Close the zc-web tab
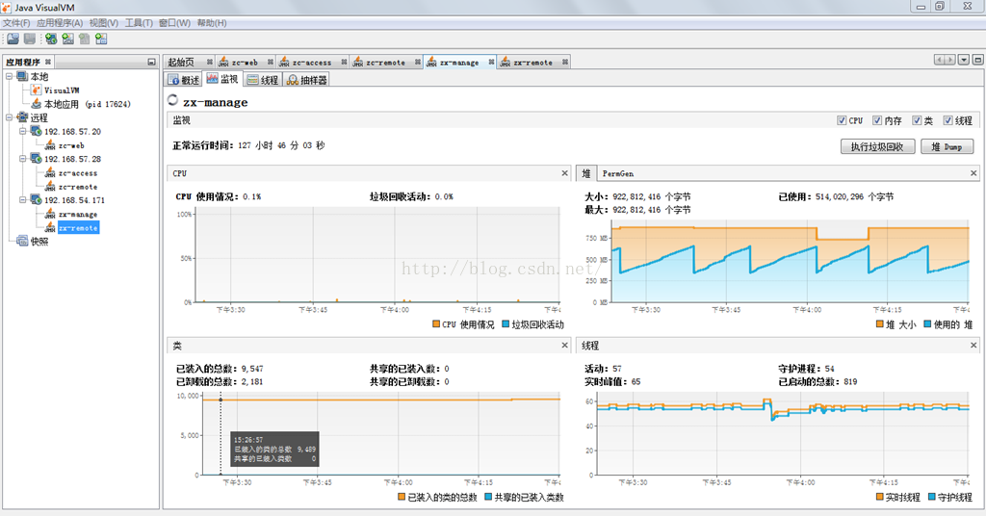Screen dimensions: 986x516 click(x=271, y=62)
